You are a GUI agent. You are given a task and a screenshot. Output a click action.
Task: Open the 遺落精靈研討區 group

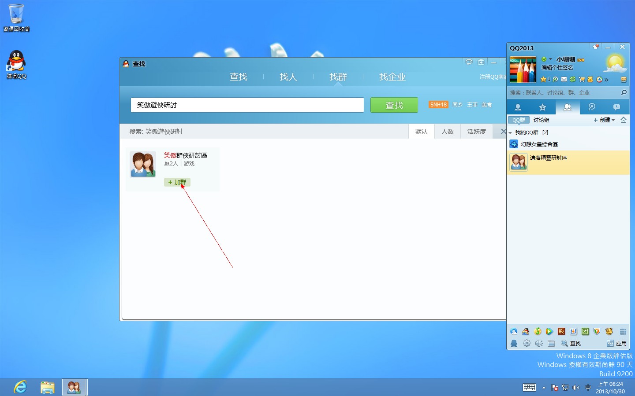click(568, 162)
